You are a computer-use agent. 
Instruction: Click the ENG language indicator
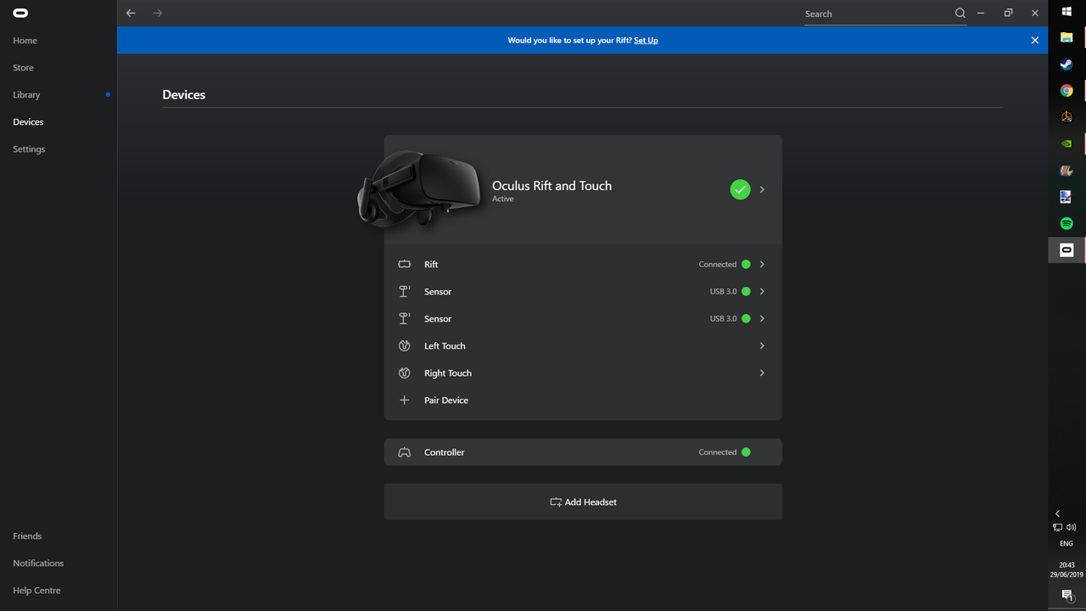pos(1066,543)
